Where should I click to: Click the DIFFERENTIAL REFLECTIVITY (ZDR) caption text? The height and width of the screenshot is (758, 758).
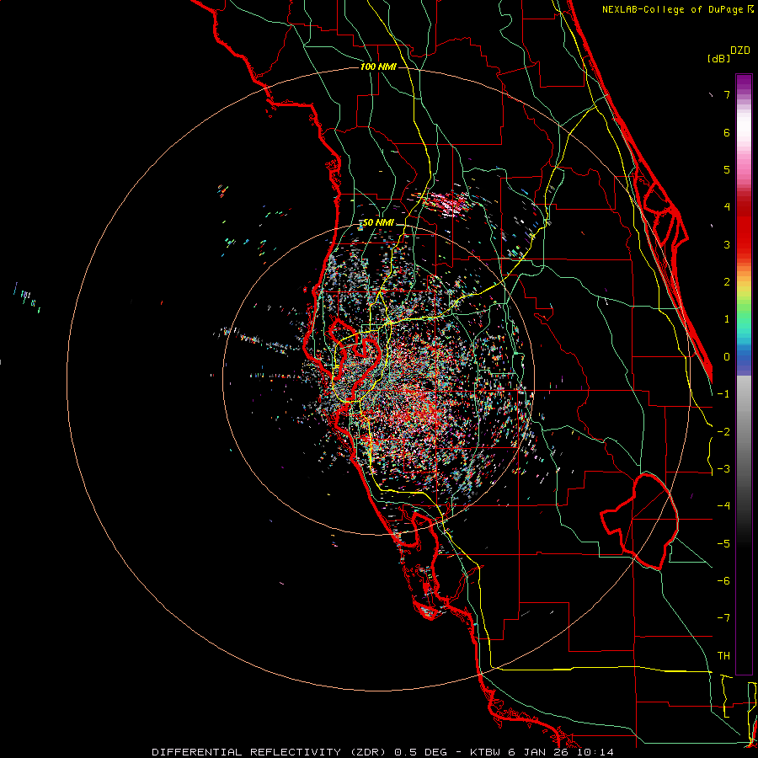pos(270,752)
